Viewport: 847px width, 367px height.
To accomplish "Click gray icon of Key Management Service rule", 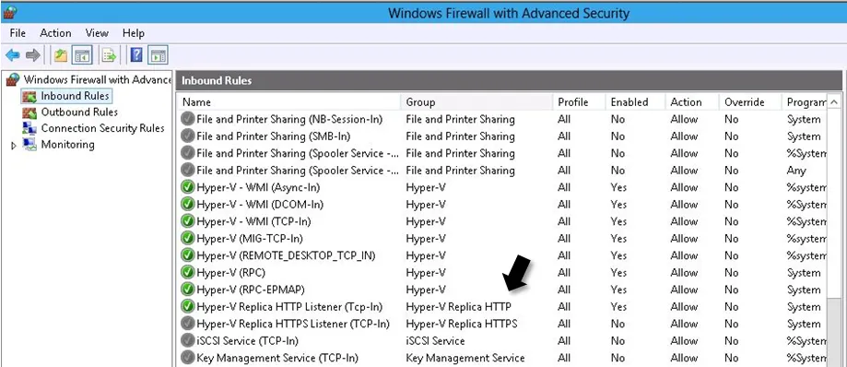I will [x=187, y=358].
